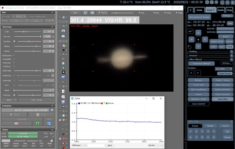Click the E direction slew button

pyautogui.click(x=205, y=39)
